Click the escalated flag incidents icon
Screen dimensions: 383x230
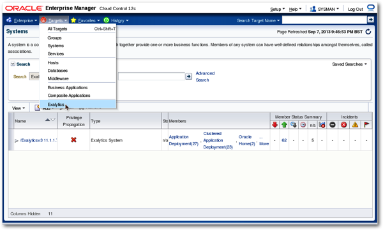(x=366, y=125)
